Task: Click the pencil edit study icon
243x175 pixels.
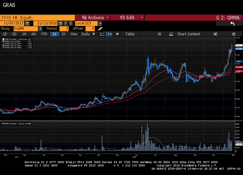Action: 100,28
